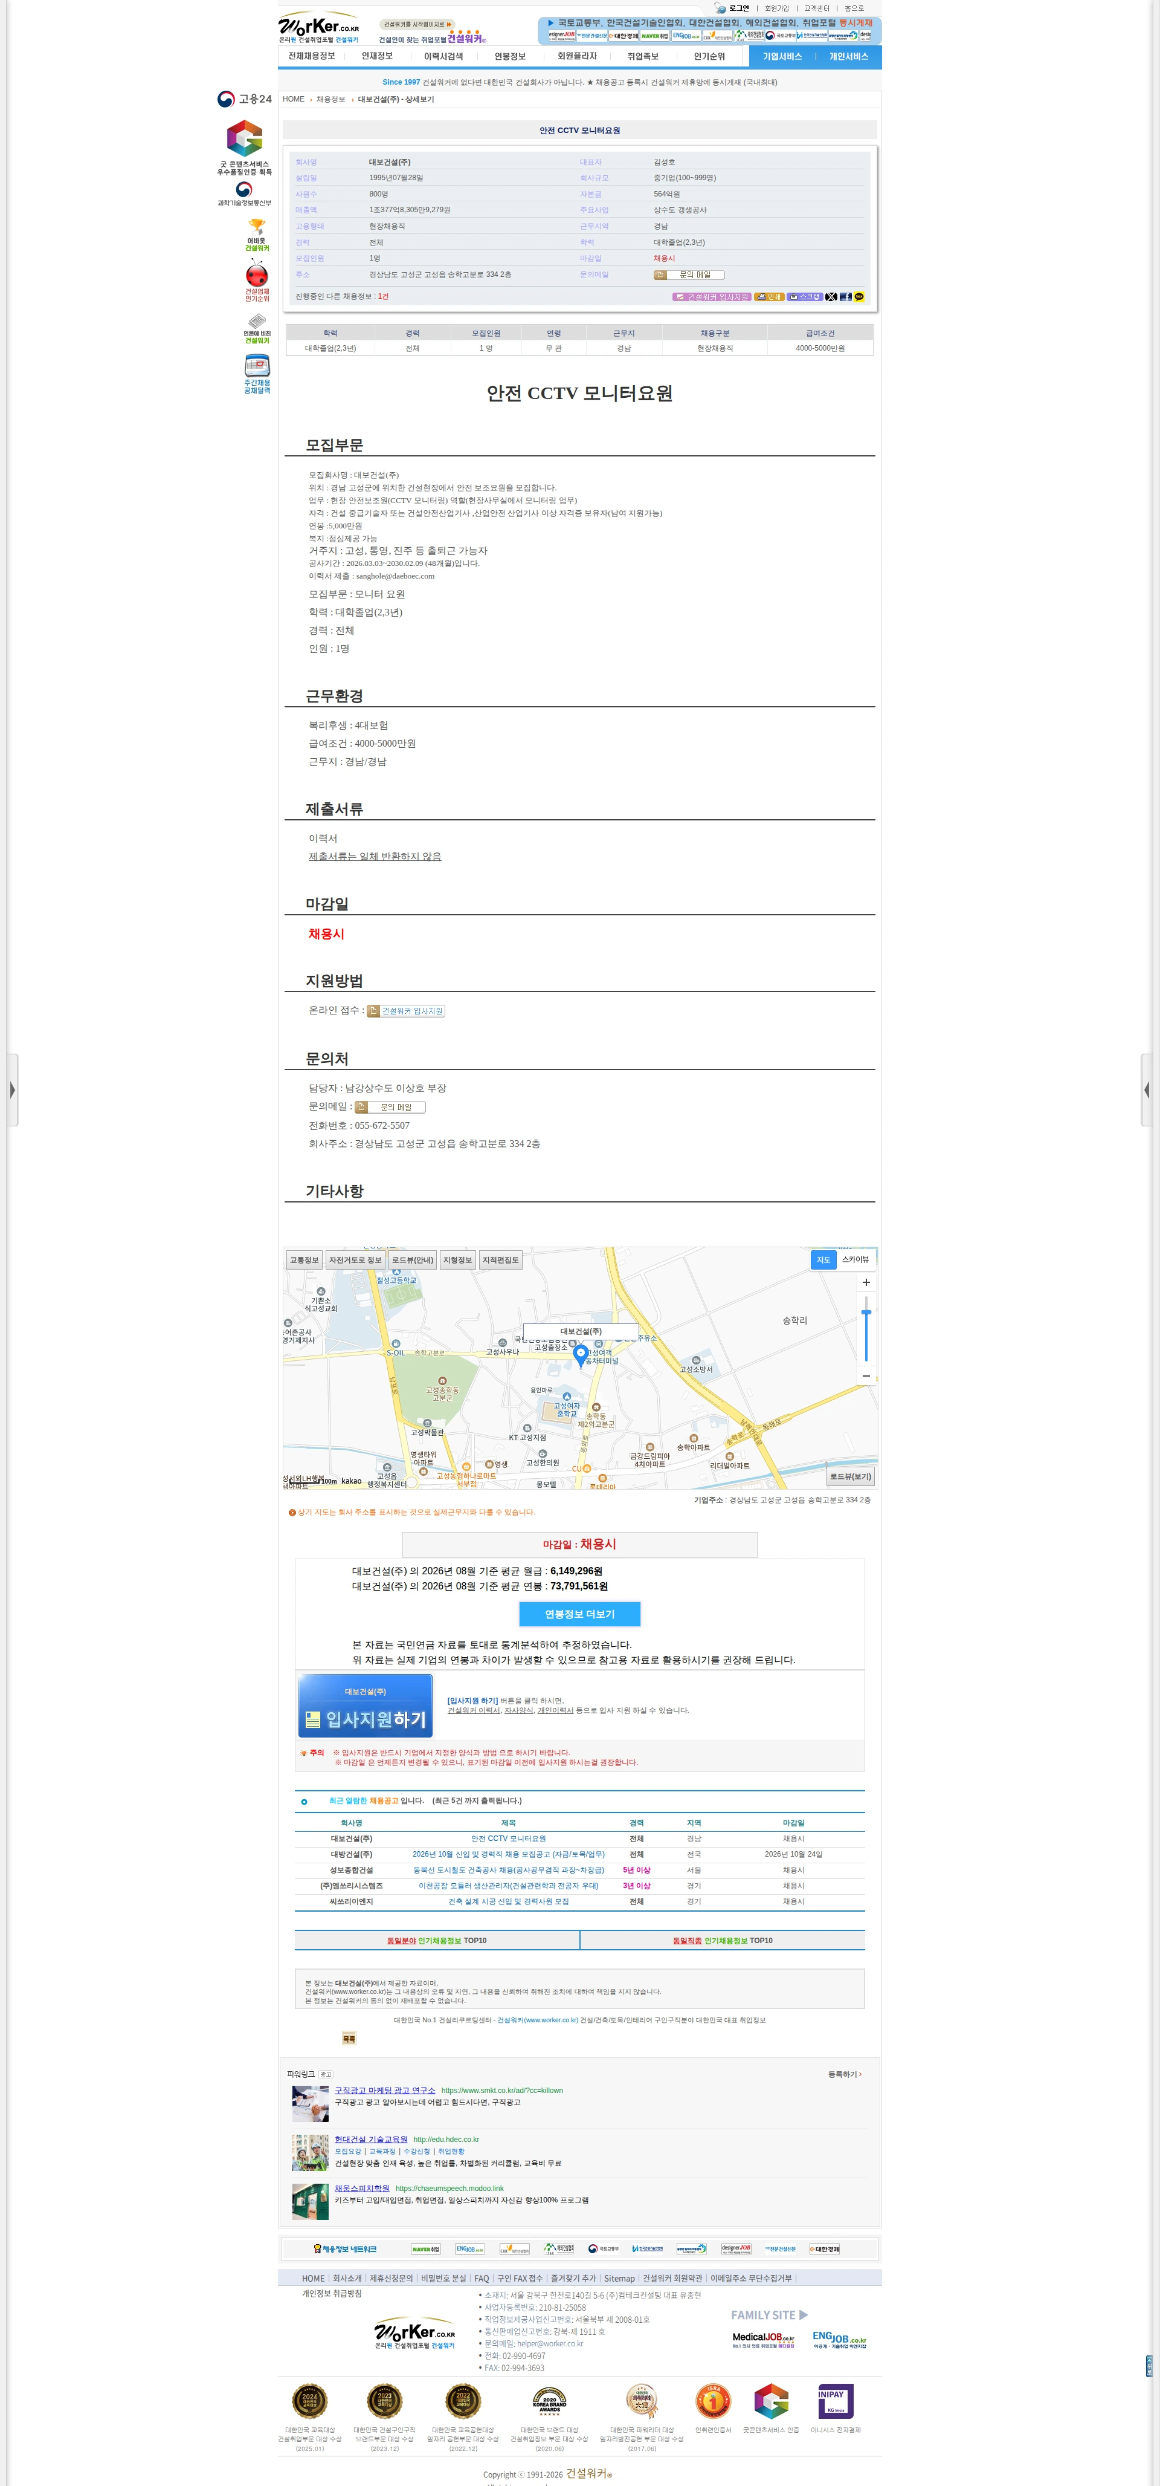Share posting via KakaoTalk icon
The width and height of the screenshot is (1160, 2486).
pos(859,297)
